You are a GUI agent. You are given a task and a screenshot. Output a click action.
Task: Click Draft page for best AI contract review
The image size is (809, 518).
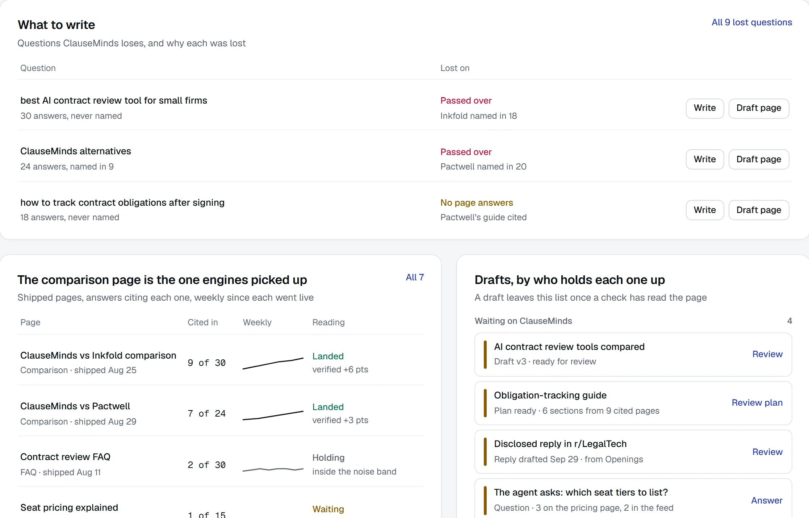(x=759, y=108)
